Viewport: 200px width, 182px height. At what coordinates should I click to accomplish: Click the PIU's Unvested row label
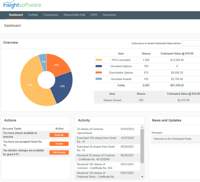(x=121, y=60)
